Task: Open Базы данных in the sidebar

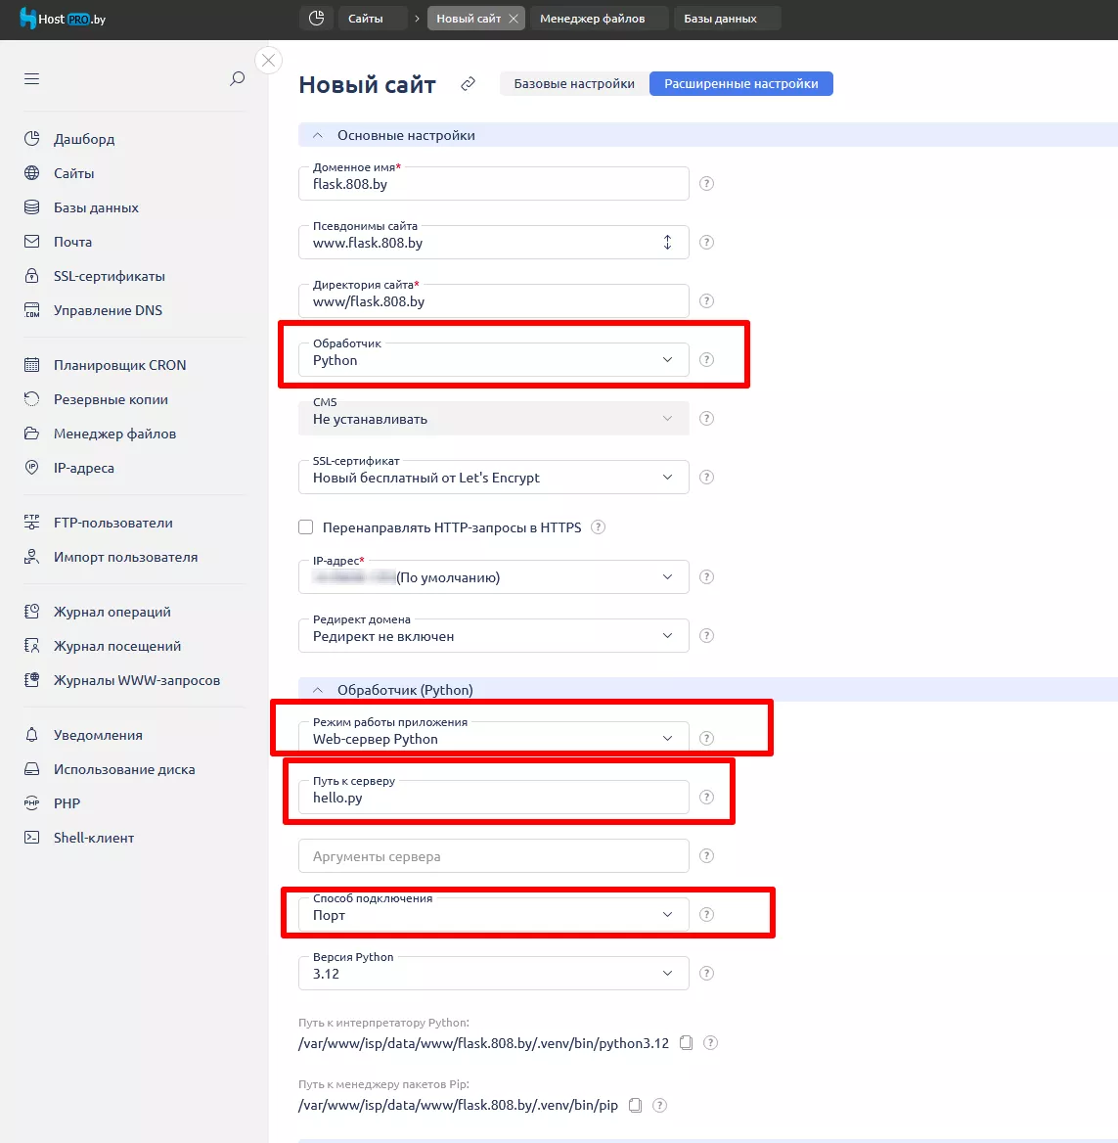Action: click(x=96, y=207)
